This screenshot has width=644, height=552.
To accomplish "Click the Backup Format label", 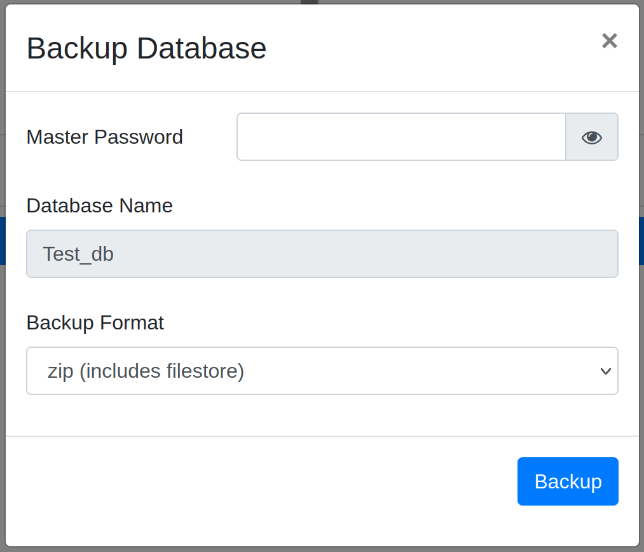I will (95, 322).
